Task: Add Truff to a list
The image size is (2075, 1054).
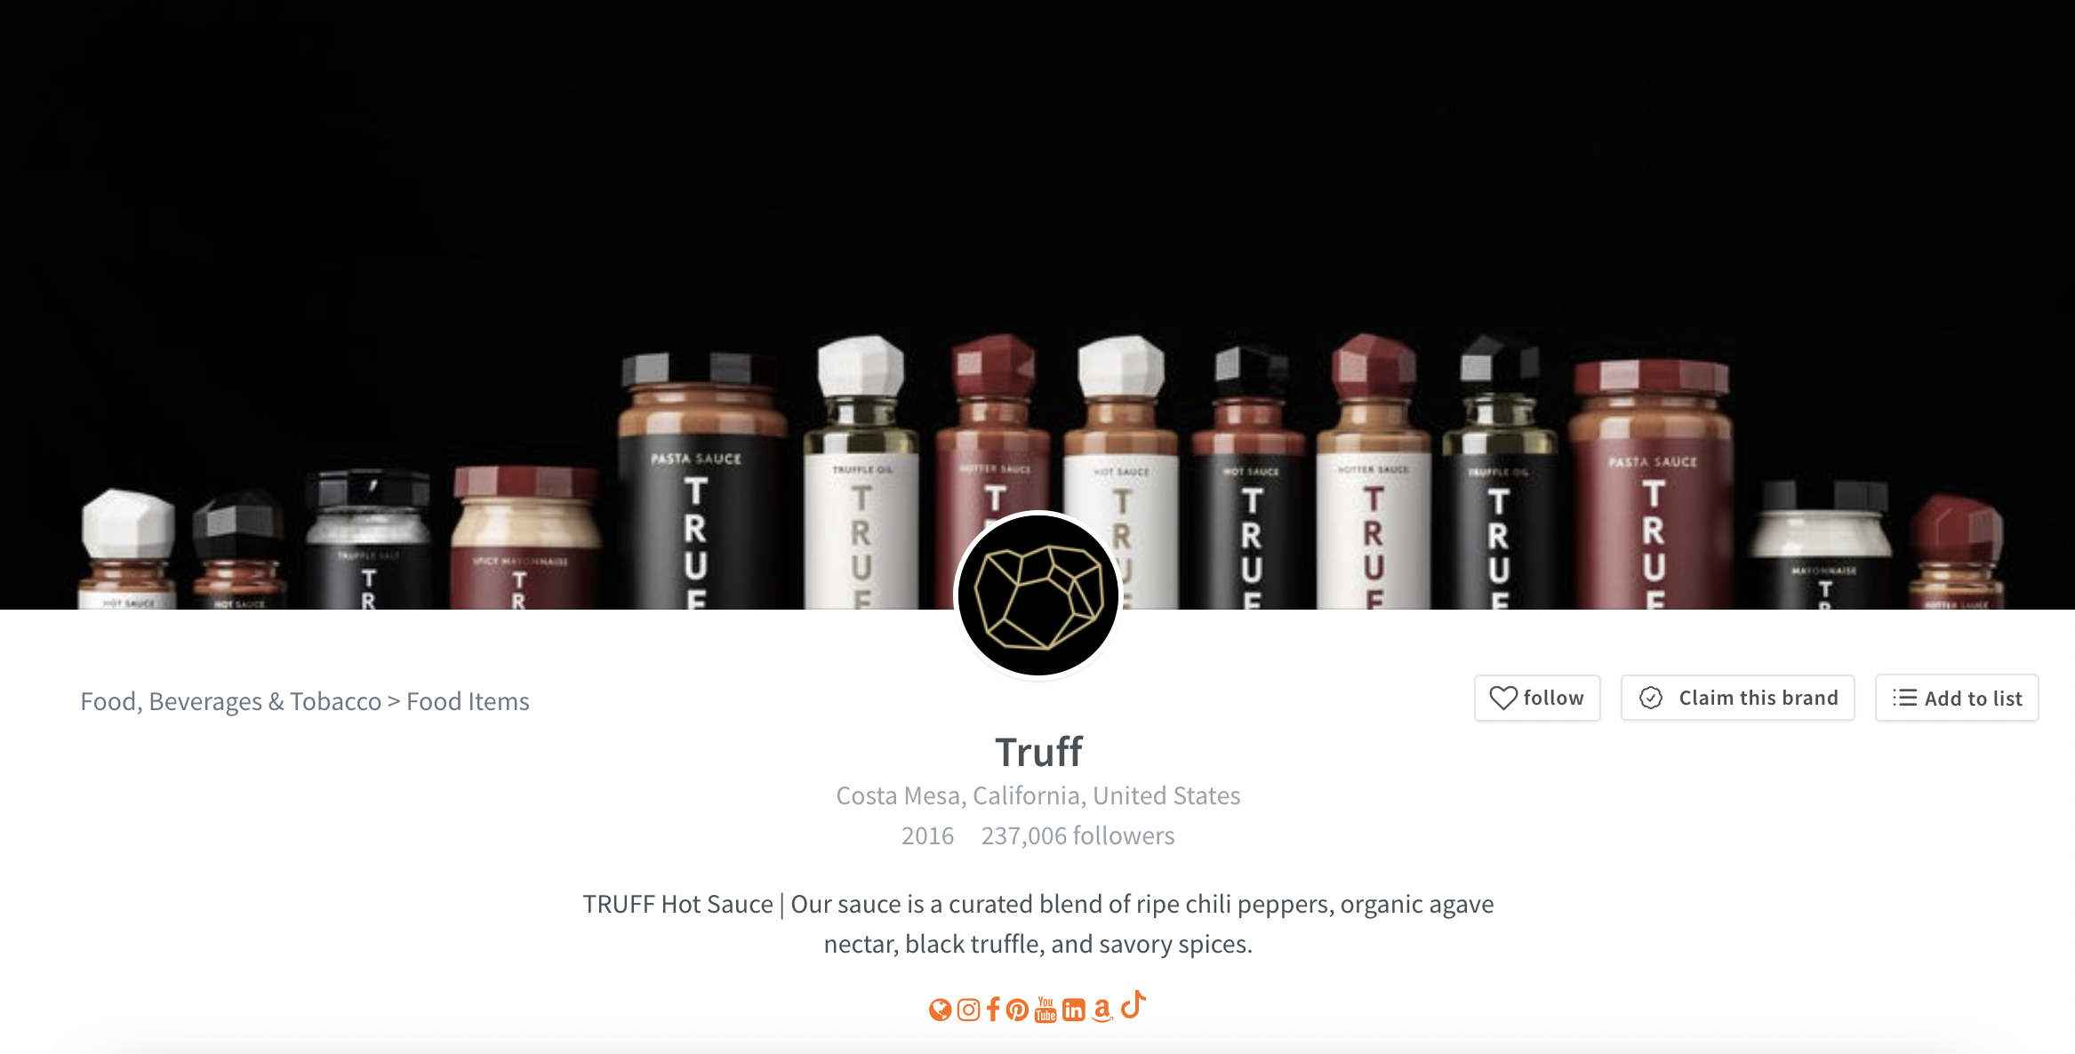Action: click(1957, 698)
